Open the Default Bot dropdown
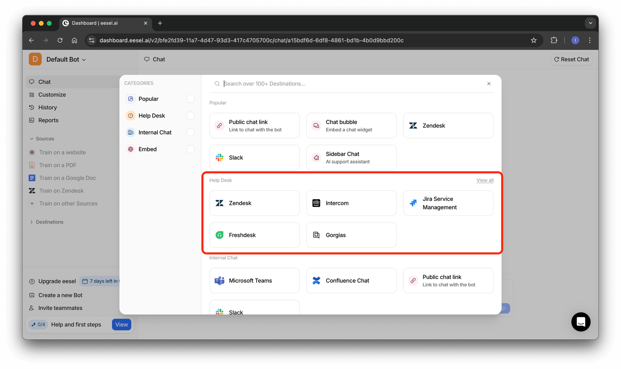This screenshot has width=621, height=369. (x=66, y=59)
